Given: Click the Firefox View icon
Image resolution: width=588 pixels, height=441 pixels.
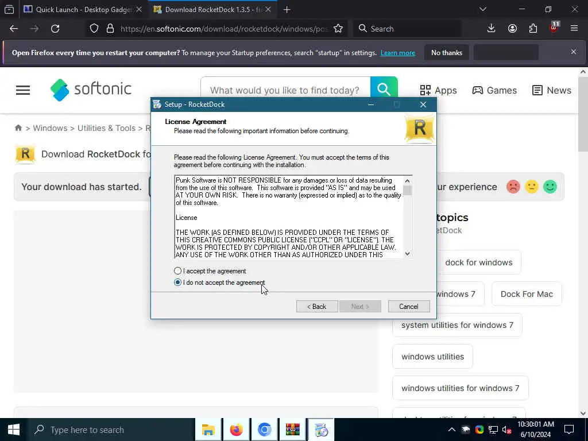Looking at the screenshot, I should click(x=9, y=10).
